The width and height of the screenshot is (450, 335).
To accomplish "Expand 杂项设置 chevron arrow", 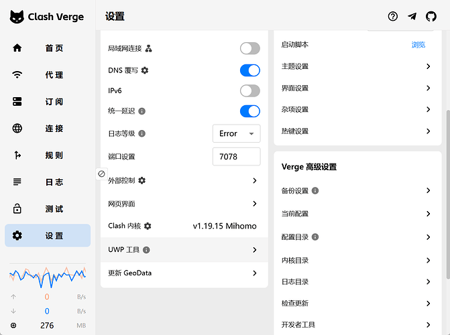I will pyautogui.click(x=428, y=109).
